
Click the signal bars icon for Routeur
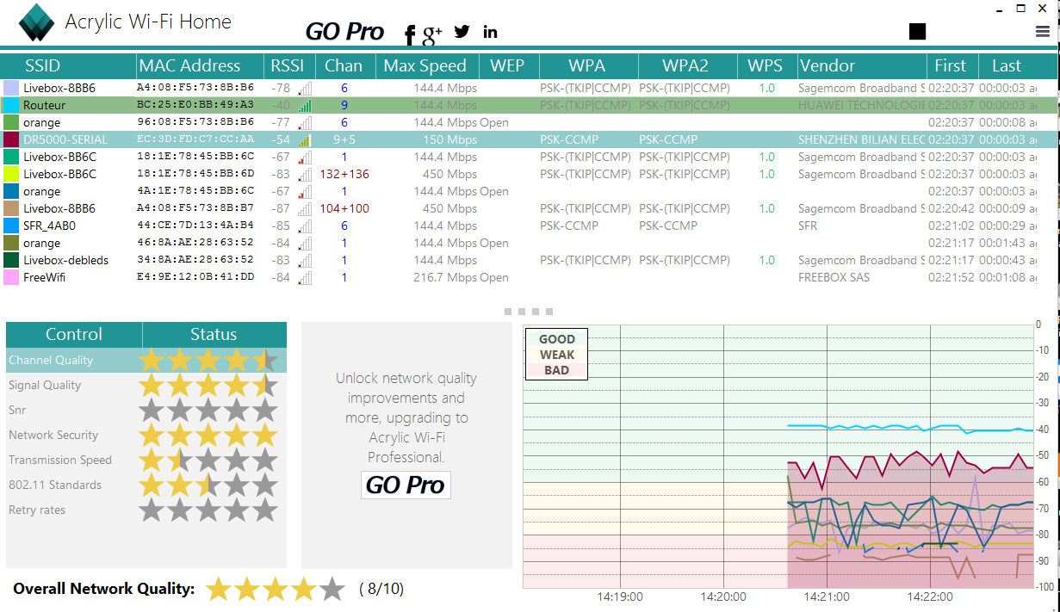click(305, 106)
